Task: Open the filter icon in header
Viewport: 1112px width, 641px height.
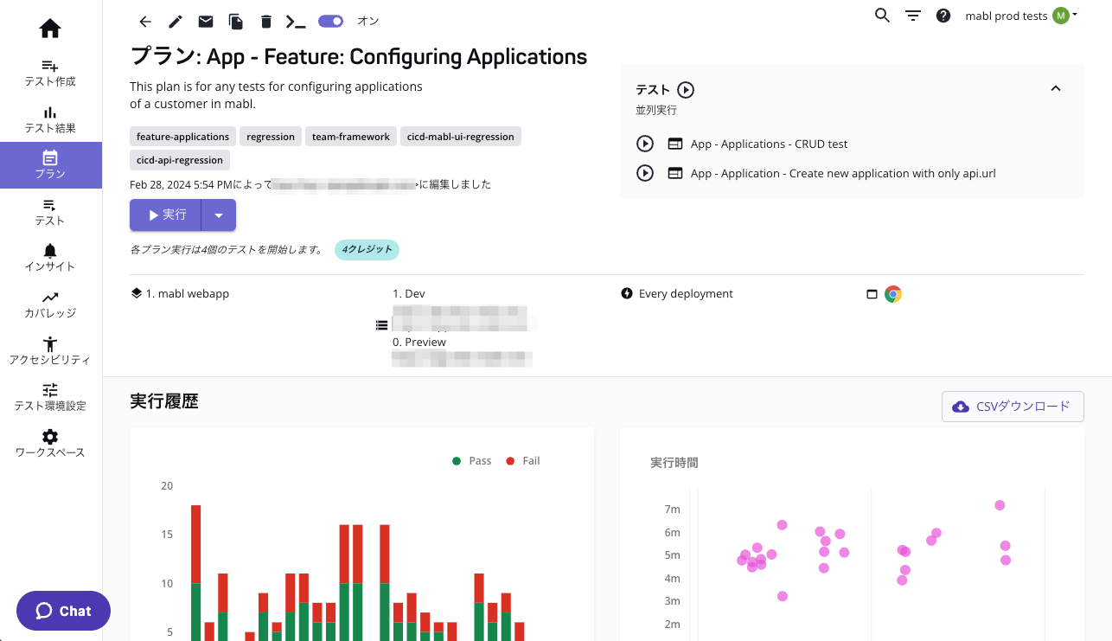Action: click(x=913, y=16)
